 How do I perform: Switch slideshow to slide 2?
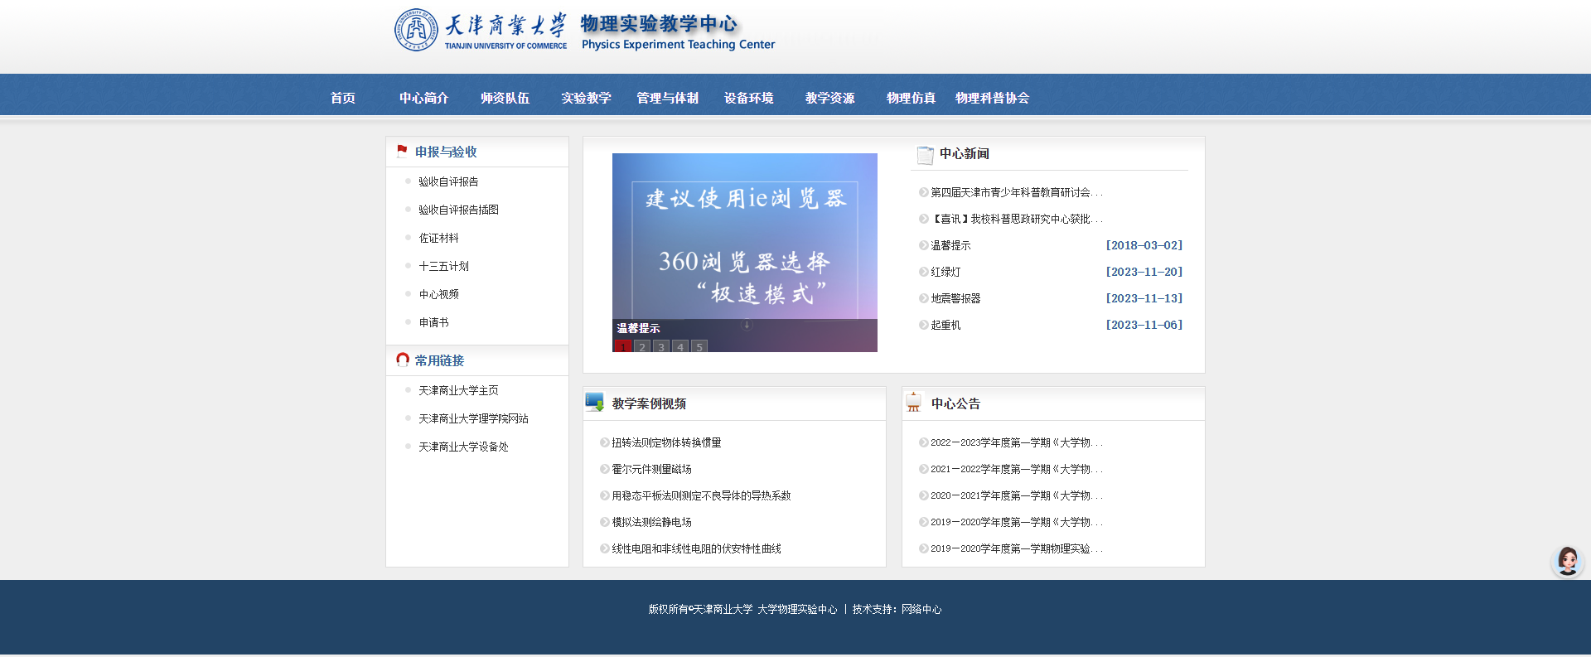pos(642,346)
